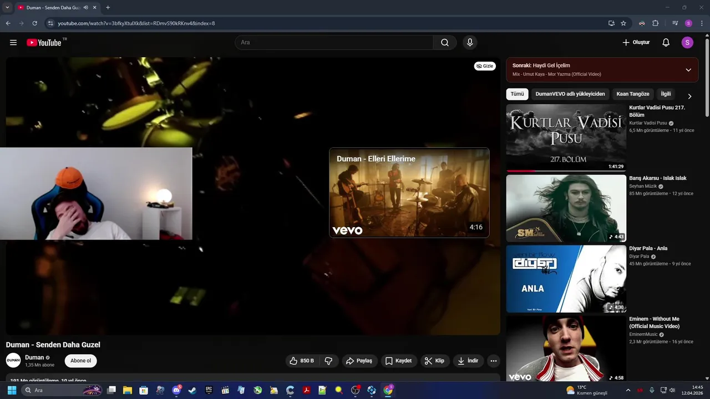This screenshot has height=399, width=710.
Task: Start voice search with microphone icon
Action: coord(470,43)
